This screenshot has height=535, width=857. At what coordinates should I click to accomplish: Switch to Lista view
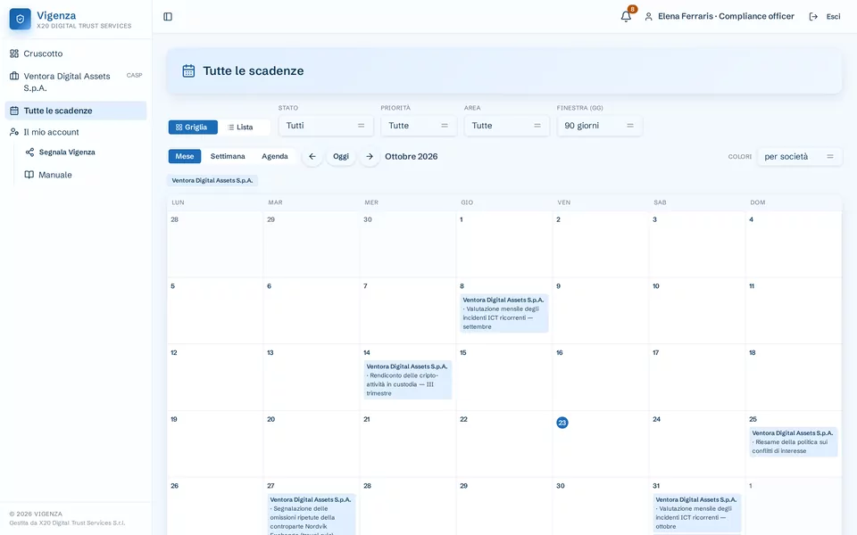(240, 128)
